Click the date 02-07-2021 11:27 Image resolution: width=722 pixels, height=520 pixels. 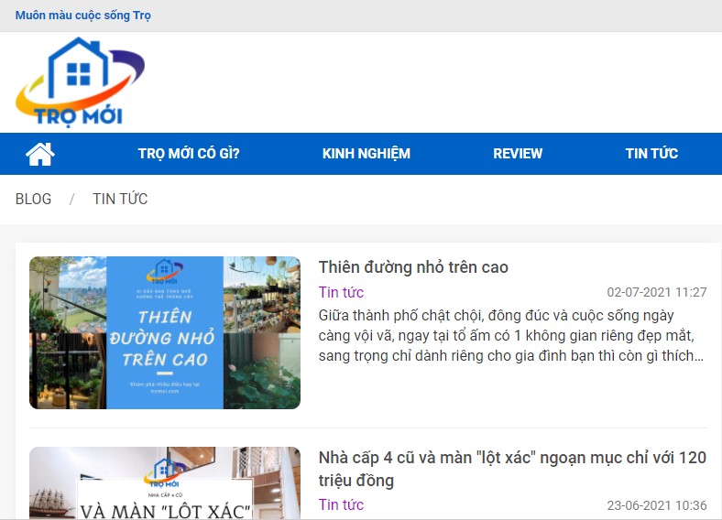click(657, 292)
